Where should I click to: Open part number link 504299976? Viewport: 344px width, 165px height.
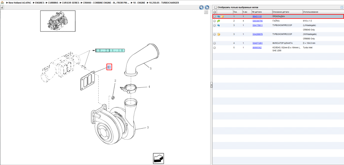click(x=258, y=34)
